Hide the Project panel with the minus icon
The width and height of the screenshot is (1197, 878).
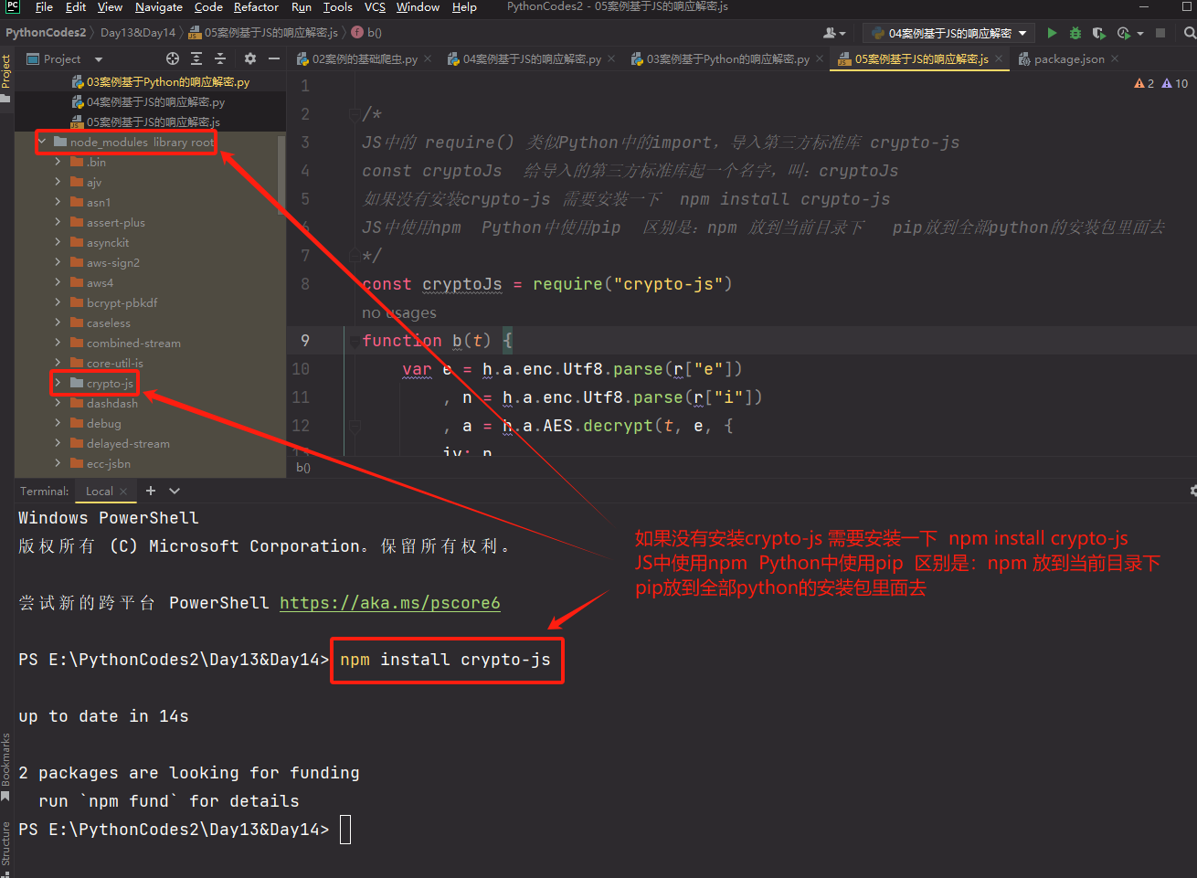273,58
